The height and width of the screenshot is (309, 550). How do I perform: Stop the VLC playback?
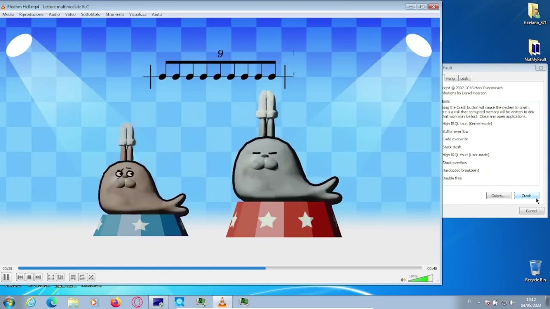point(29,277)
